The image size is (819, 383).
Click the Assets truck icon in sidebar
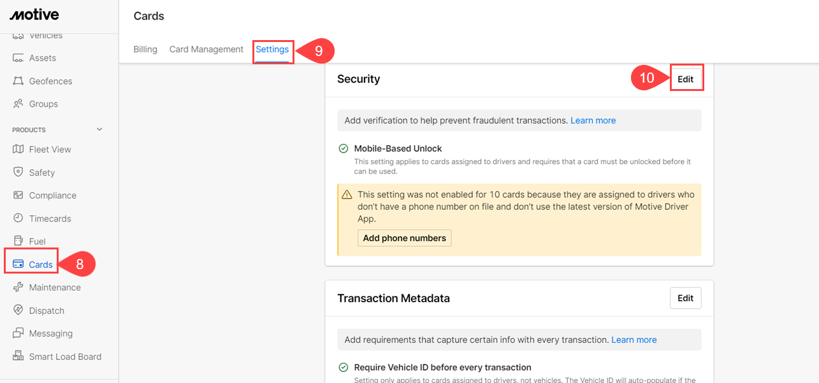(18, 58)
